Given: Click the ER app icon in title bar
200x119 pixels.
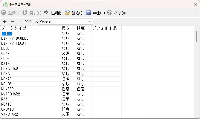Looking at the screenshot, I should click(x=5, y=5).
